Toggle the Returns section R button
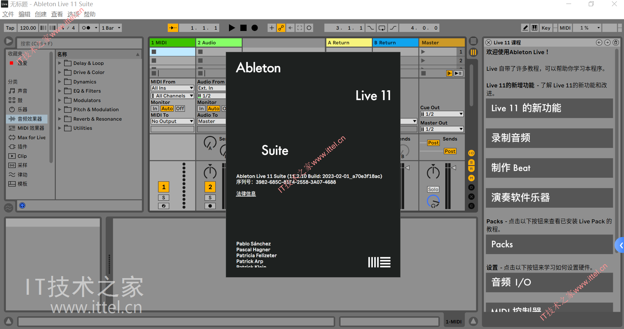The height and width of the screenshot is (329, 624). [471, 169]
